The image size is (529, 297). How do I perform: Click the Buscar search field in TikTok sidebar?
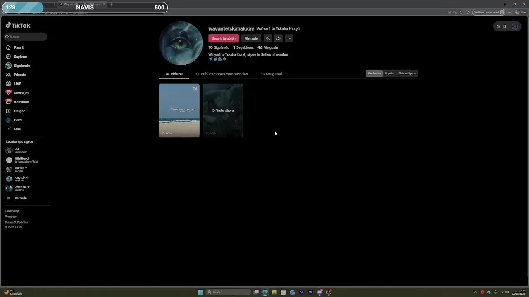point(26,37)
